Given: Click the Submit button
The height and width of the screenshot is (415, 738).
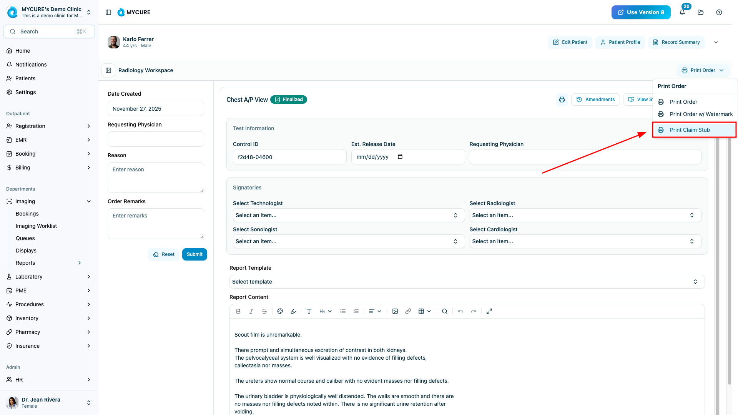Looking at the screenshot, I should tap(194, 254).
